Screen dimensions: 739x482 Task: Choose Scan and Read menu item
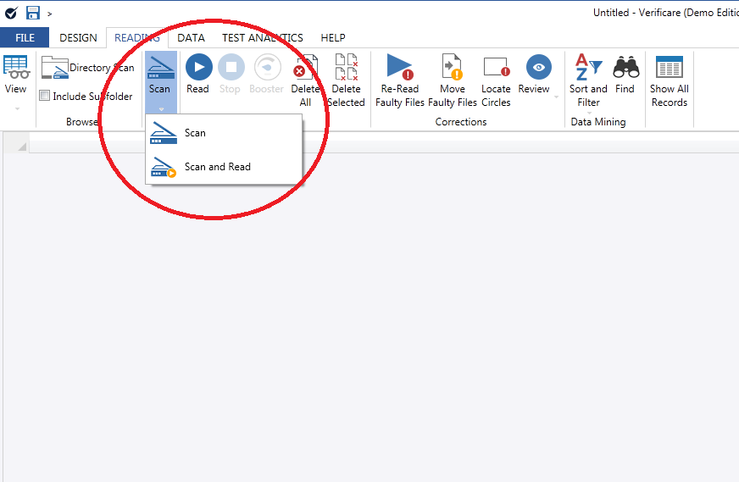tap(224, 167)
